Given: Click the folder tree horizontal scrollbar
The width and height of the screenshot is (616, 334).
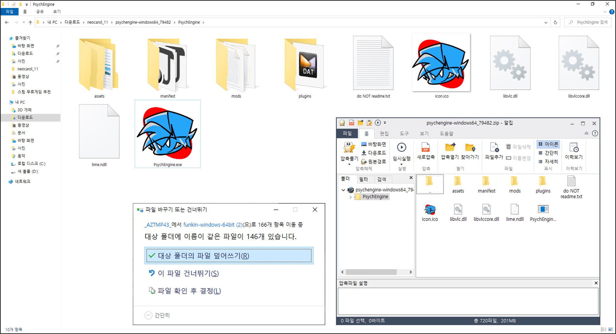Looking at the screenshot, I should click(x=371, y=272).
